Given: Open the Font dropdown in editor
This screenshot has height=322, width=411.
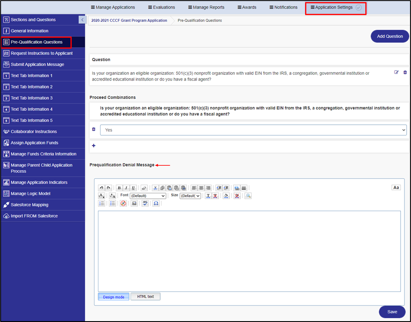Looking at the screenshot, I should [148, 196].
